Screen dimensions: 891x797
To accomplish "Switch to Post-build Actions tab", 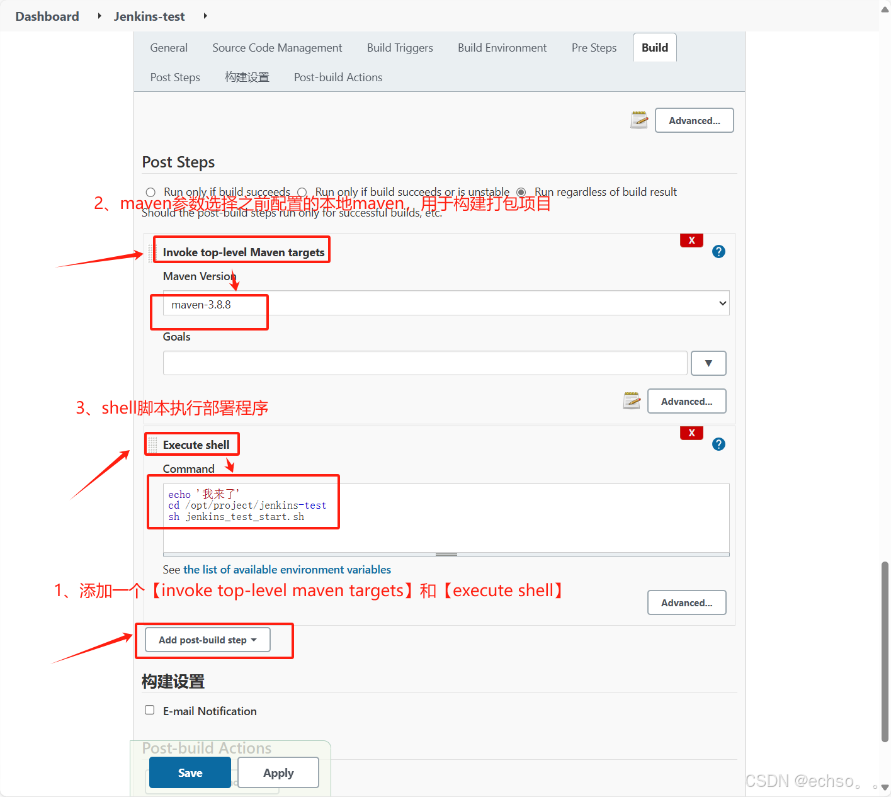I will [338, 77].
